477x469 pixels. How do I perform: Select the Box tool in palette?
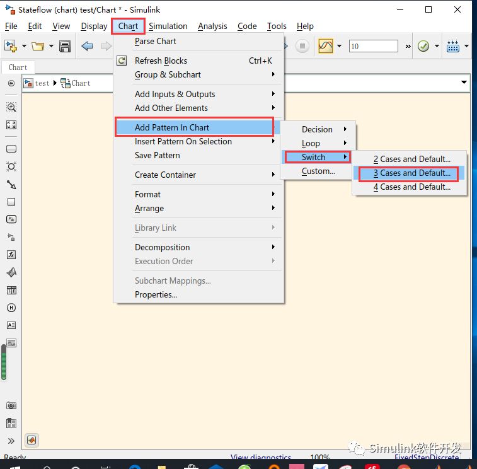11,202
